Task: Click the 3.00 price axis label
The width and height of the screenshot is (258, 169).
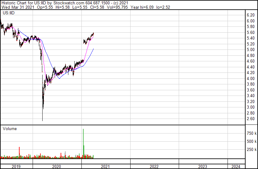Action: [251, 107]
